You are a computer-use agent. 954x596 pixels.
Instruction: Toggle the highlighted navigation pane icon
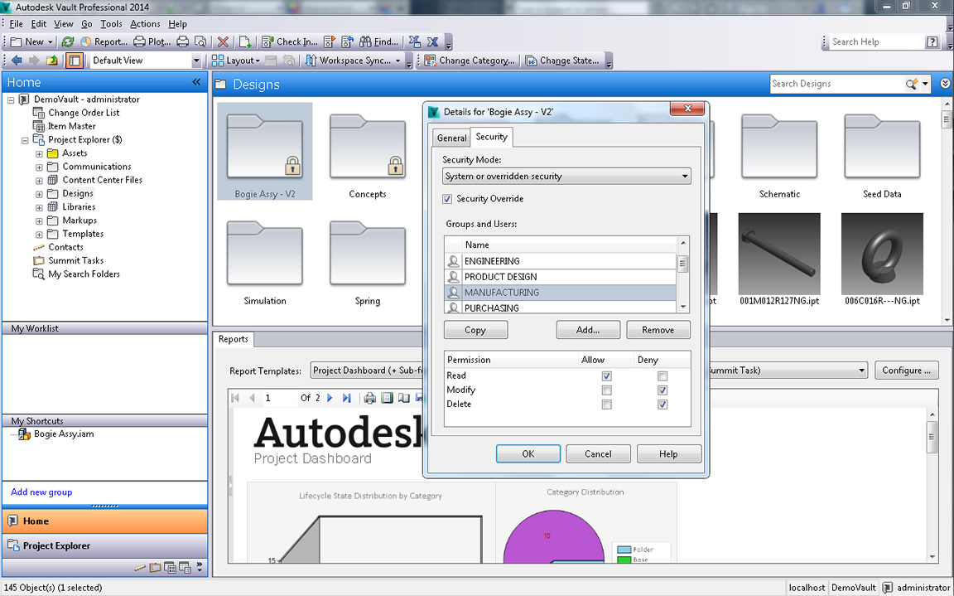click(x=75, y=61)
